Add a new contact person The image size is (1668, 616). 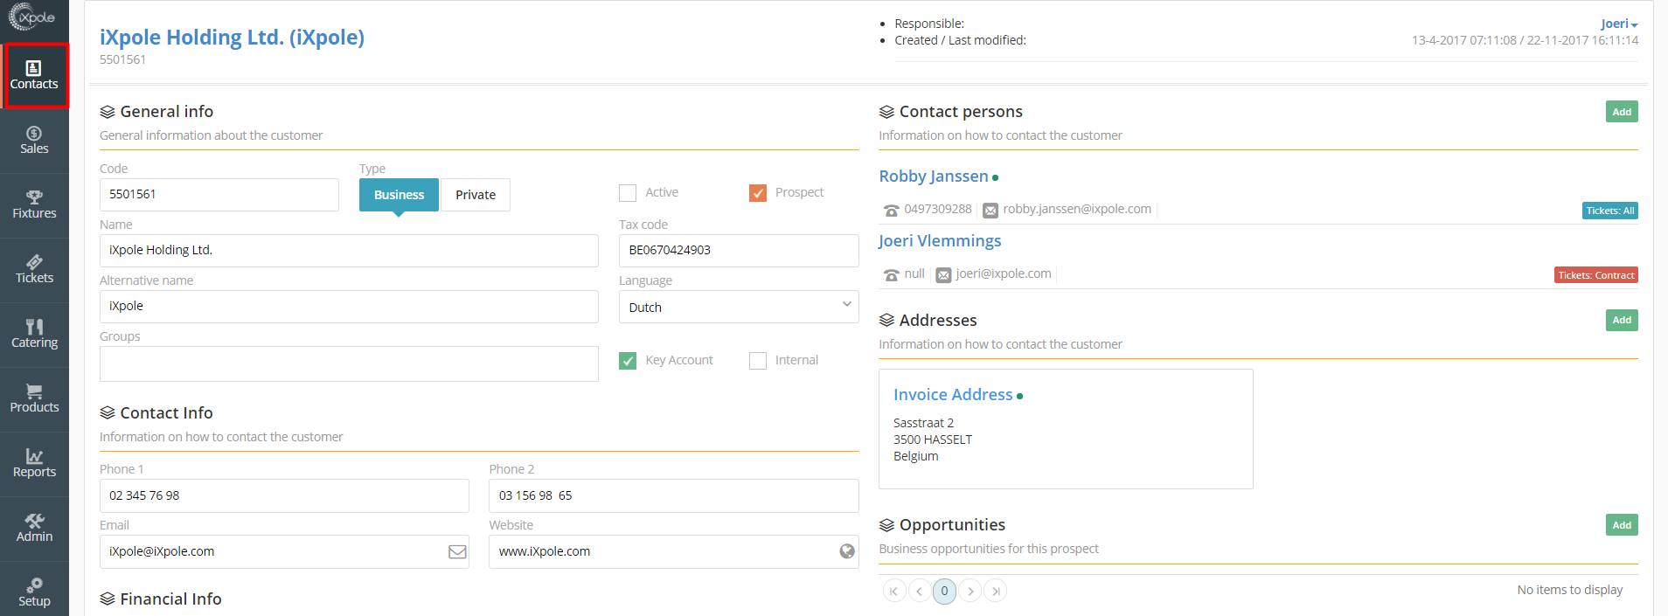[1622, 112]
